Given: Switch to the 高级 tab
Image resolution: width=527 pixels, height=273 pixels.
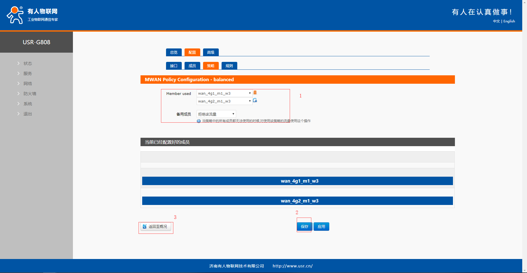Looking at the screenshot, I should coord(211,52).
